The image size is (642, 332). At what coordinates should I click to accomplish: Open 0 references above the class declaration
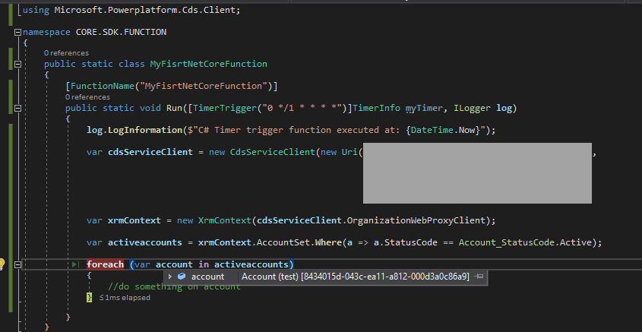66,53
